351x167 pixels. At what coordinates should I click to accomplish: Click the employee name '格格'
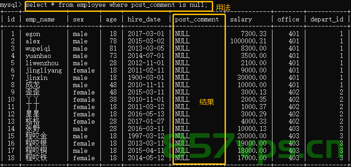(x=33, y=121)
